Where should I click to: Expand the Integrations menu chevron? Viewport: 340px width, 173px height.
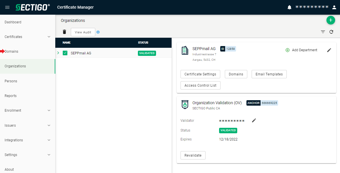(x=49, y=140)
